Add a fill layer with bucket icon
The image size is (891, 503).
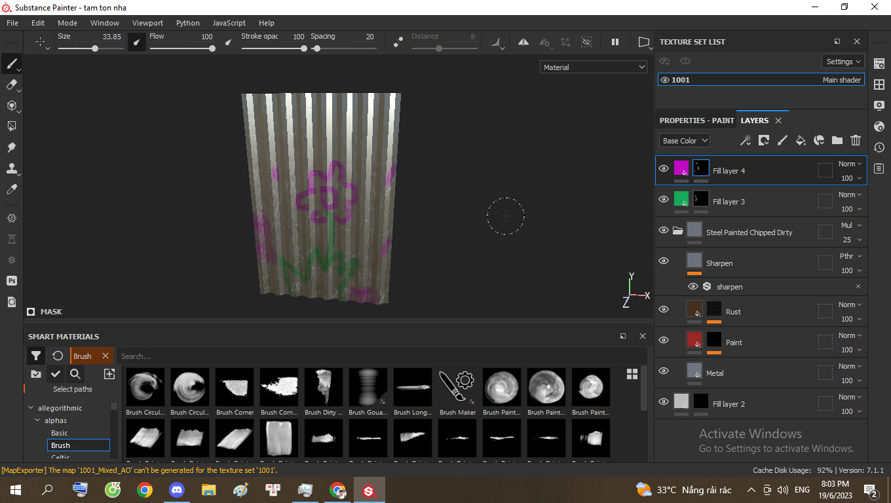click(800, 140)
